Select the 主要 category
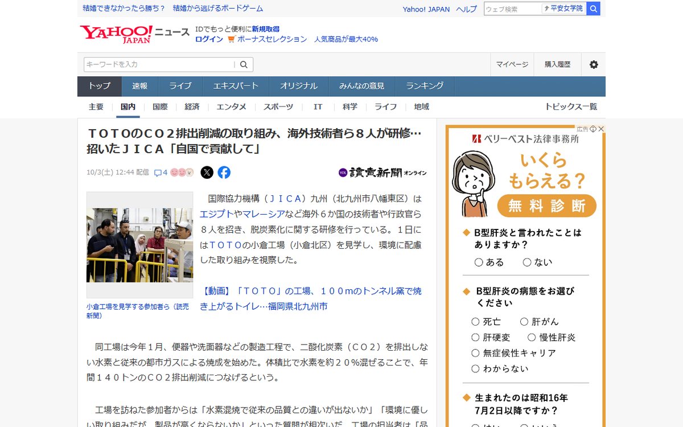This screenshot has height=427, width=683. coord(96,107)
